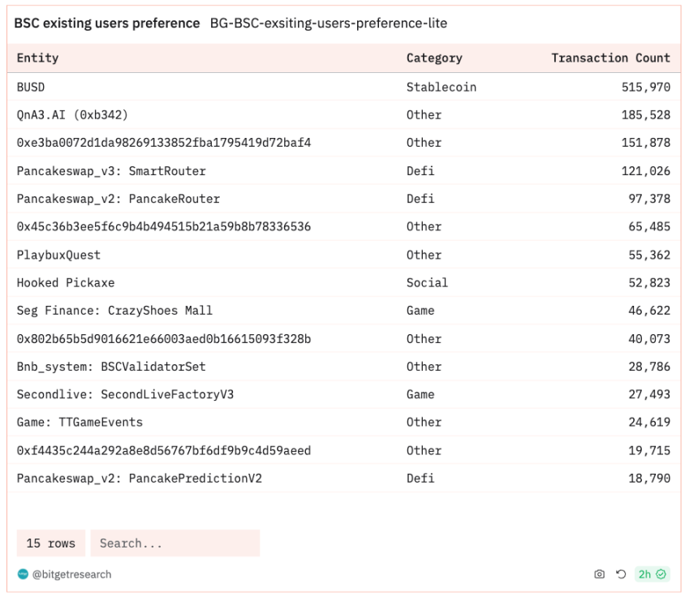This screenshot has height=597, width=685.
Task: Click the PlaybuxQuest entity cell
Action: click(58, 255)
